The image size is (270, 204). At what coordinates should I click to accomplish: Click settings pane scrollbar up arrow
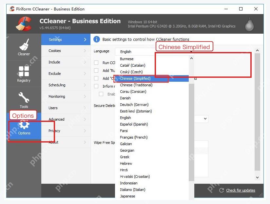(x=257, y=51)
